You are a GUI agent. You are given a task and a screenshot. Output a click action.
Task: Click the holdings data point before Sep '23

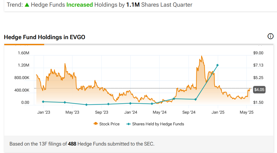pos(86,105)
